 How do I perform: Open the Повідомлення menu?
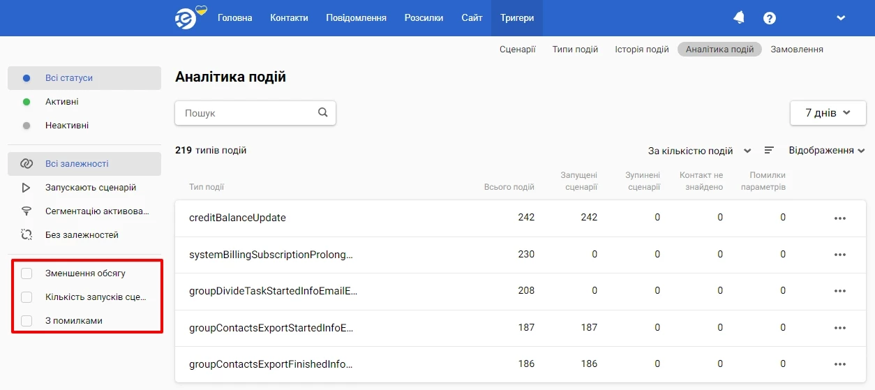[x=356, y=18]
